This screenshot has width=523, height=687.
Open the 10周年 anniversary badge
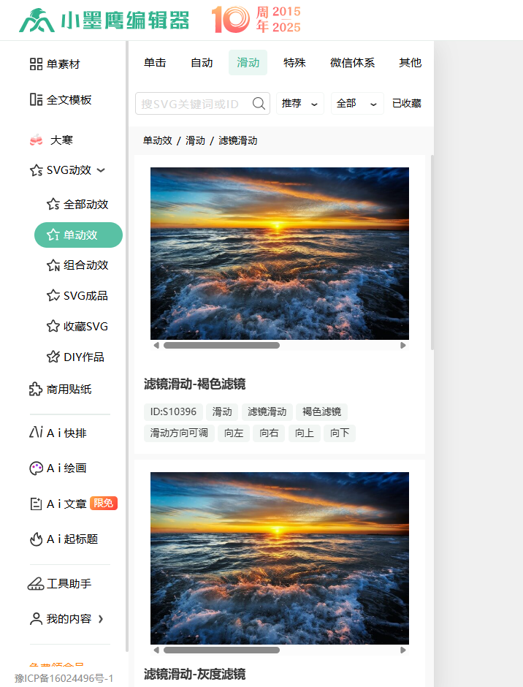pyautogui.click(x=256, y=19)
